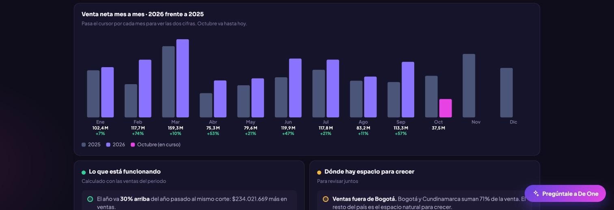The width and height of the screenshot is (614, 210).
Task: Select the 2026 September bar
Action: click(x=408, y=89)
